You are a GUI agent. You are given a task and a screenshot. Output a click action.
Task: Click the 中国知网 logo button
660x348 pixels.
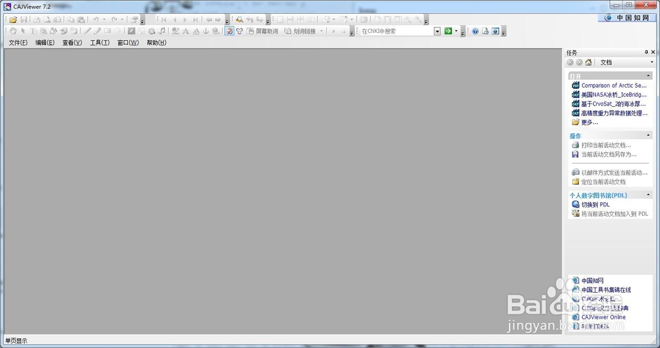click(x=626, y=18)
